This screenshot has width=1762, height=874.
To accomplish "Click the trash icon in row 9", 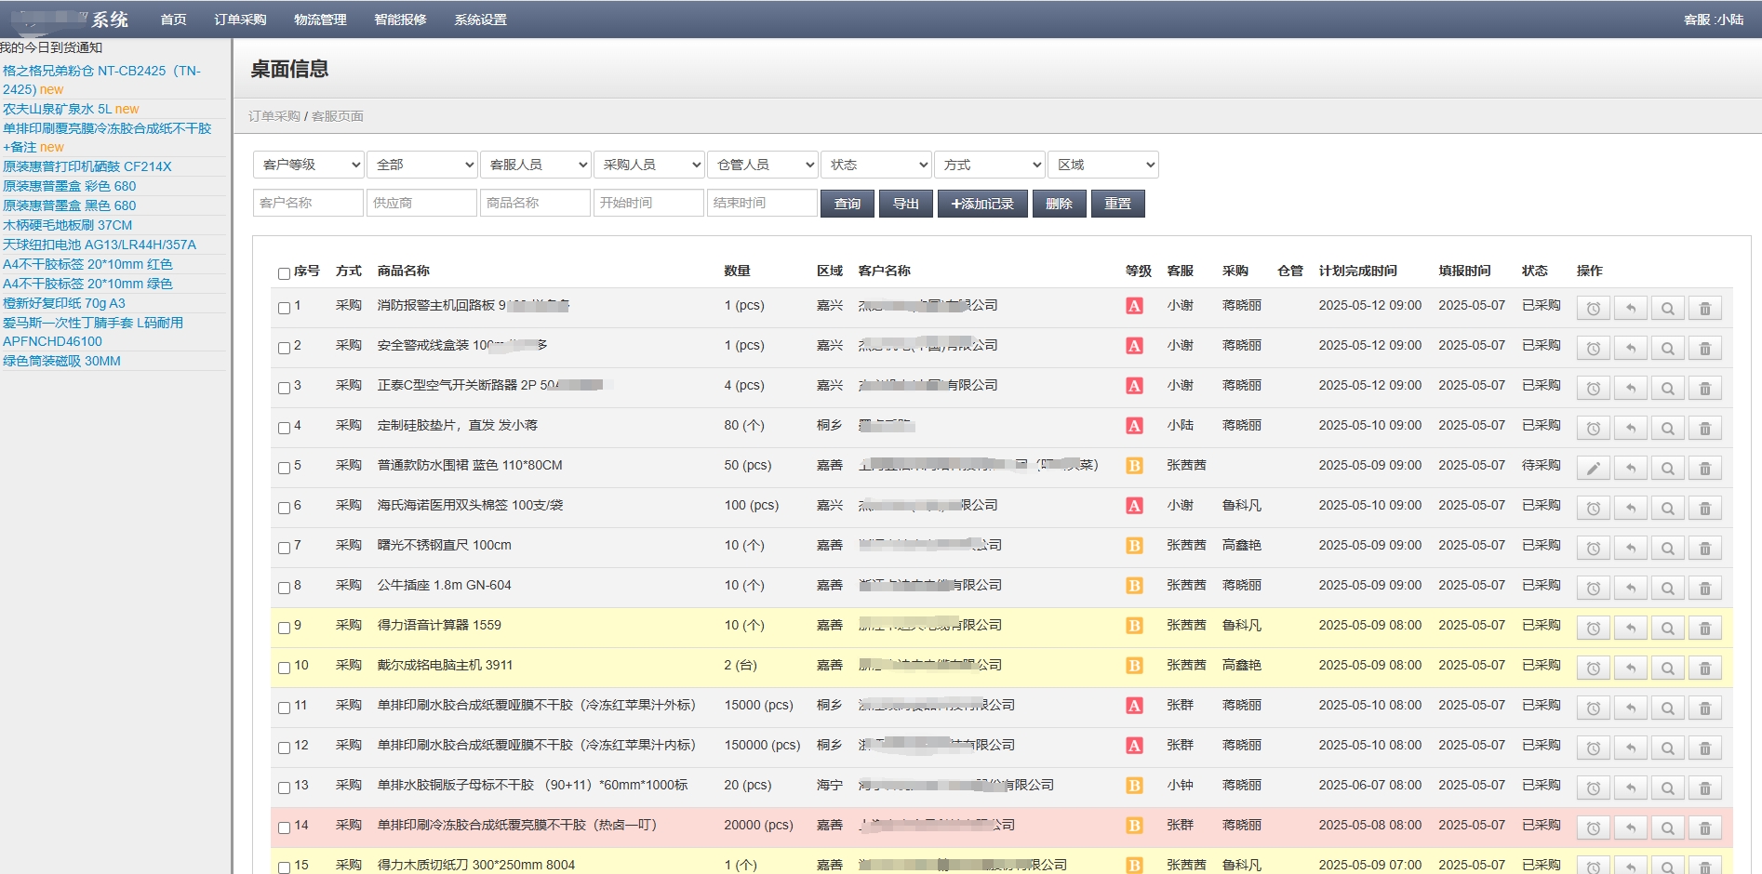I will tap(1704, 629).
